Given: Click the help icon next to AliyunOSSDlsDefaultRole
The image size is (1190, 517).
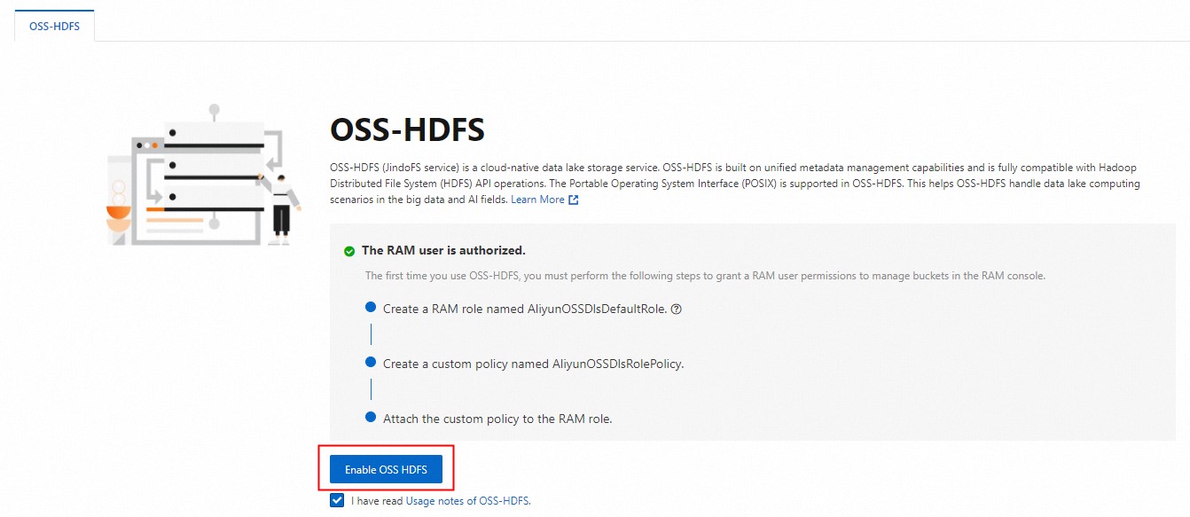Looking at the screenshot, I should [677, 309].
